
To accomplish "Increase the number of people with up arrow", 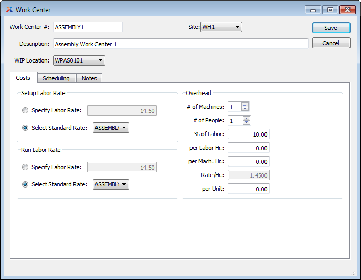I will pyautogui.click(x=247, y=118).
